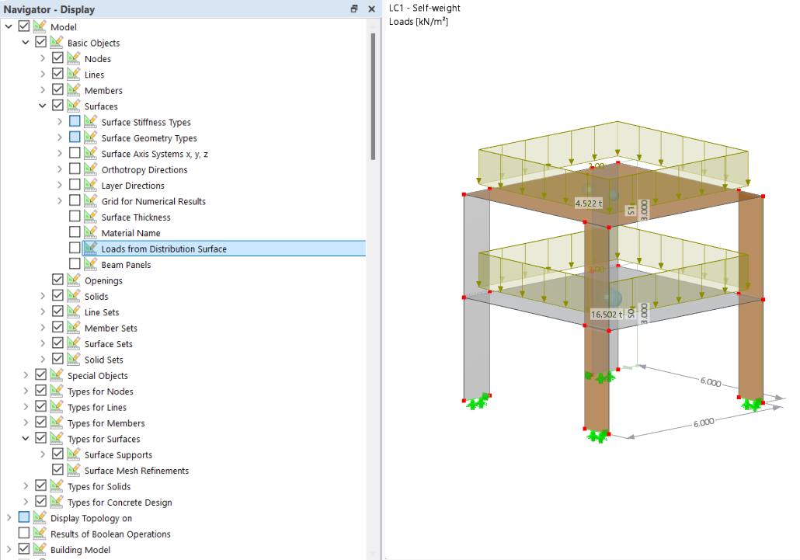Collapse the Model tree node
800x560 pixels.
pyautogui.click(x=9, y=26)
